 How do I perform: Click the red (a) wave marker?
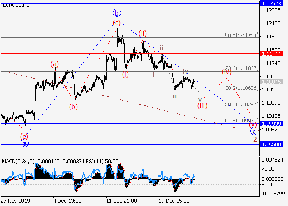pyautogui.click(x=55, y=64)
